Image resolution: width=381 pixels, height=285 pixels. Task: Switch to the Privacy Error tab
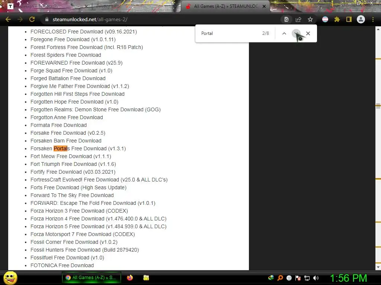click(x=134, y=6)
